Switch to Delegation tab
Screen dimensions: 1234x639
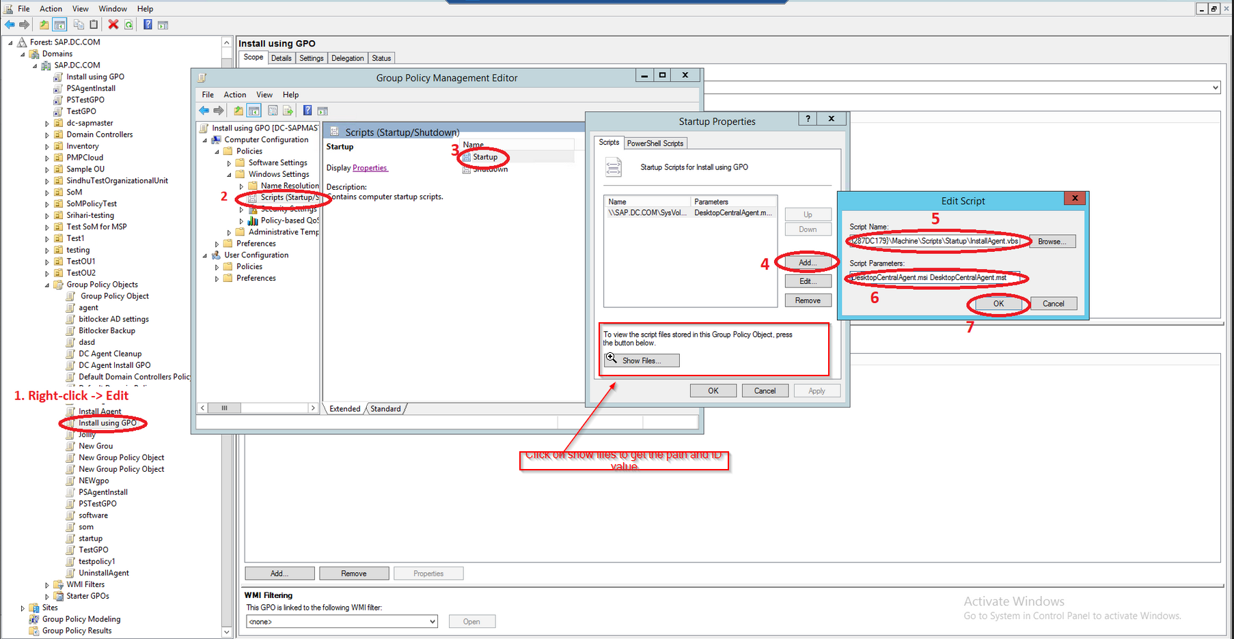(348, 58)
